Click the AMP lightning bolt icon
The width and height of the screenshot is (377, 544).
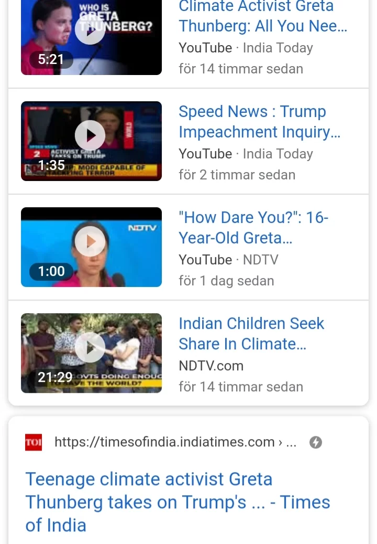[315, 442]
